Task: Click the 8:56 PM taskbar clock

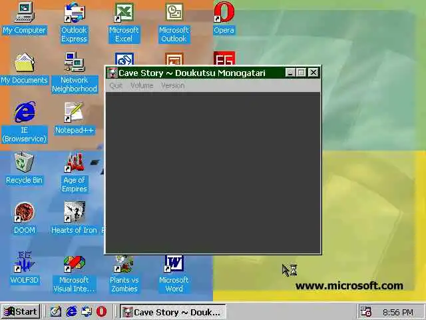Action: (398, 312)
